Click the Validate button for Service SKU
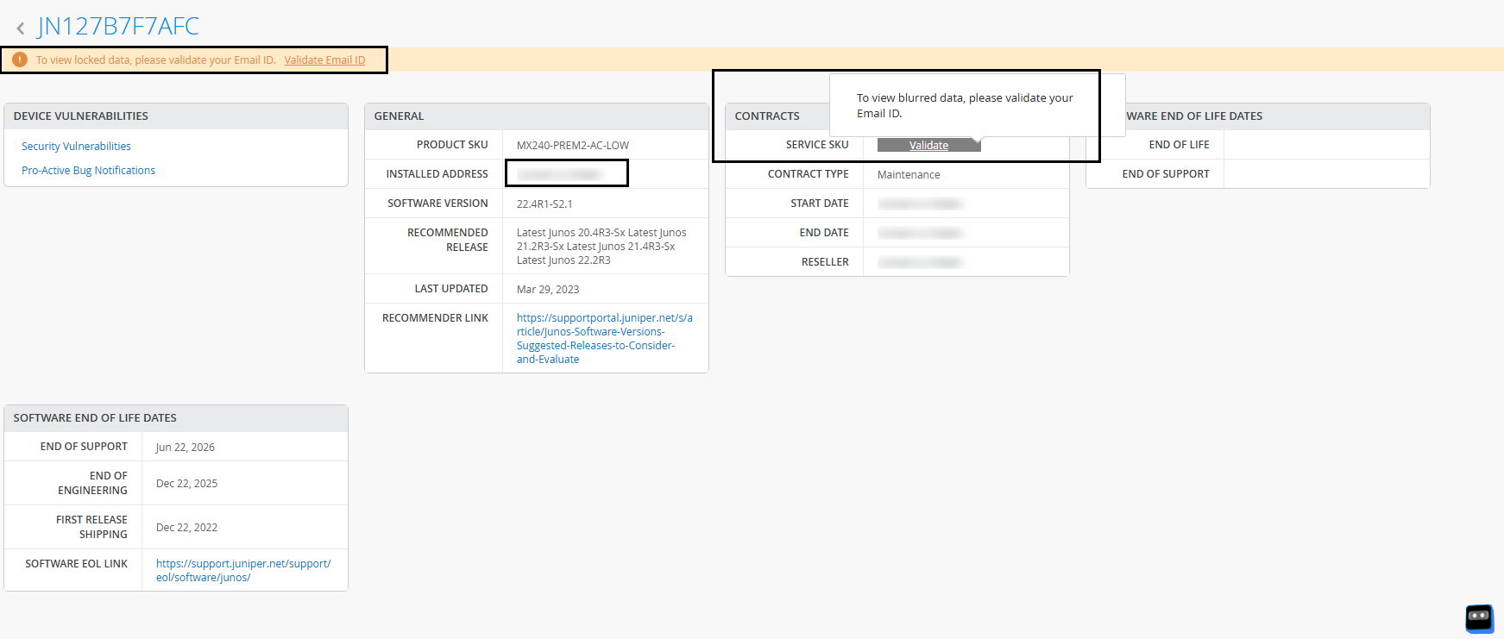Screen dimensions: 1504x639 928,145
